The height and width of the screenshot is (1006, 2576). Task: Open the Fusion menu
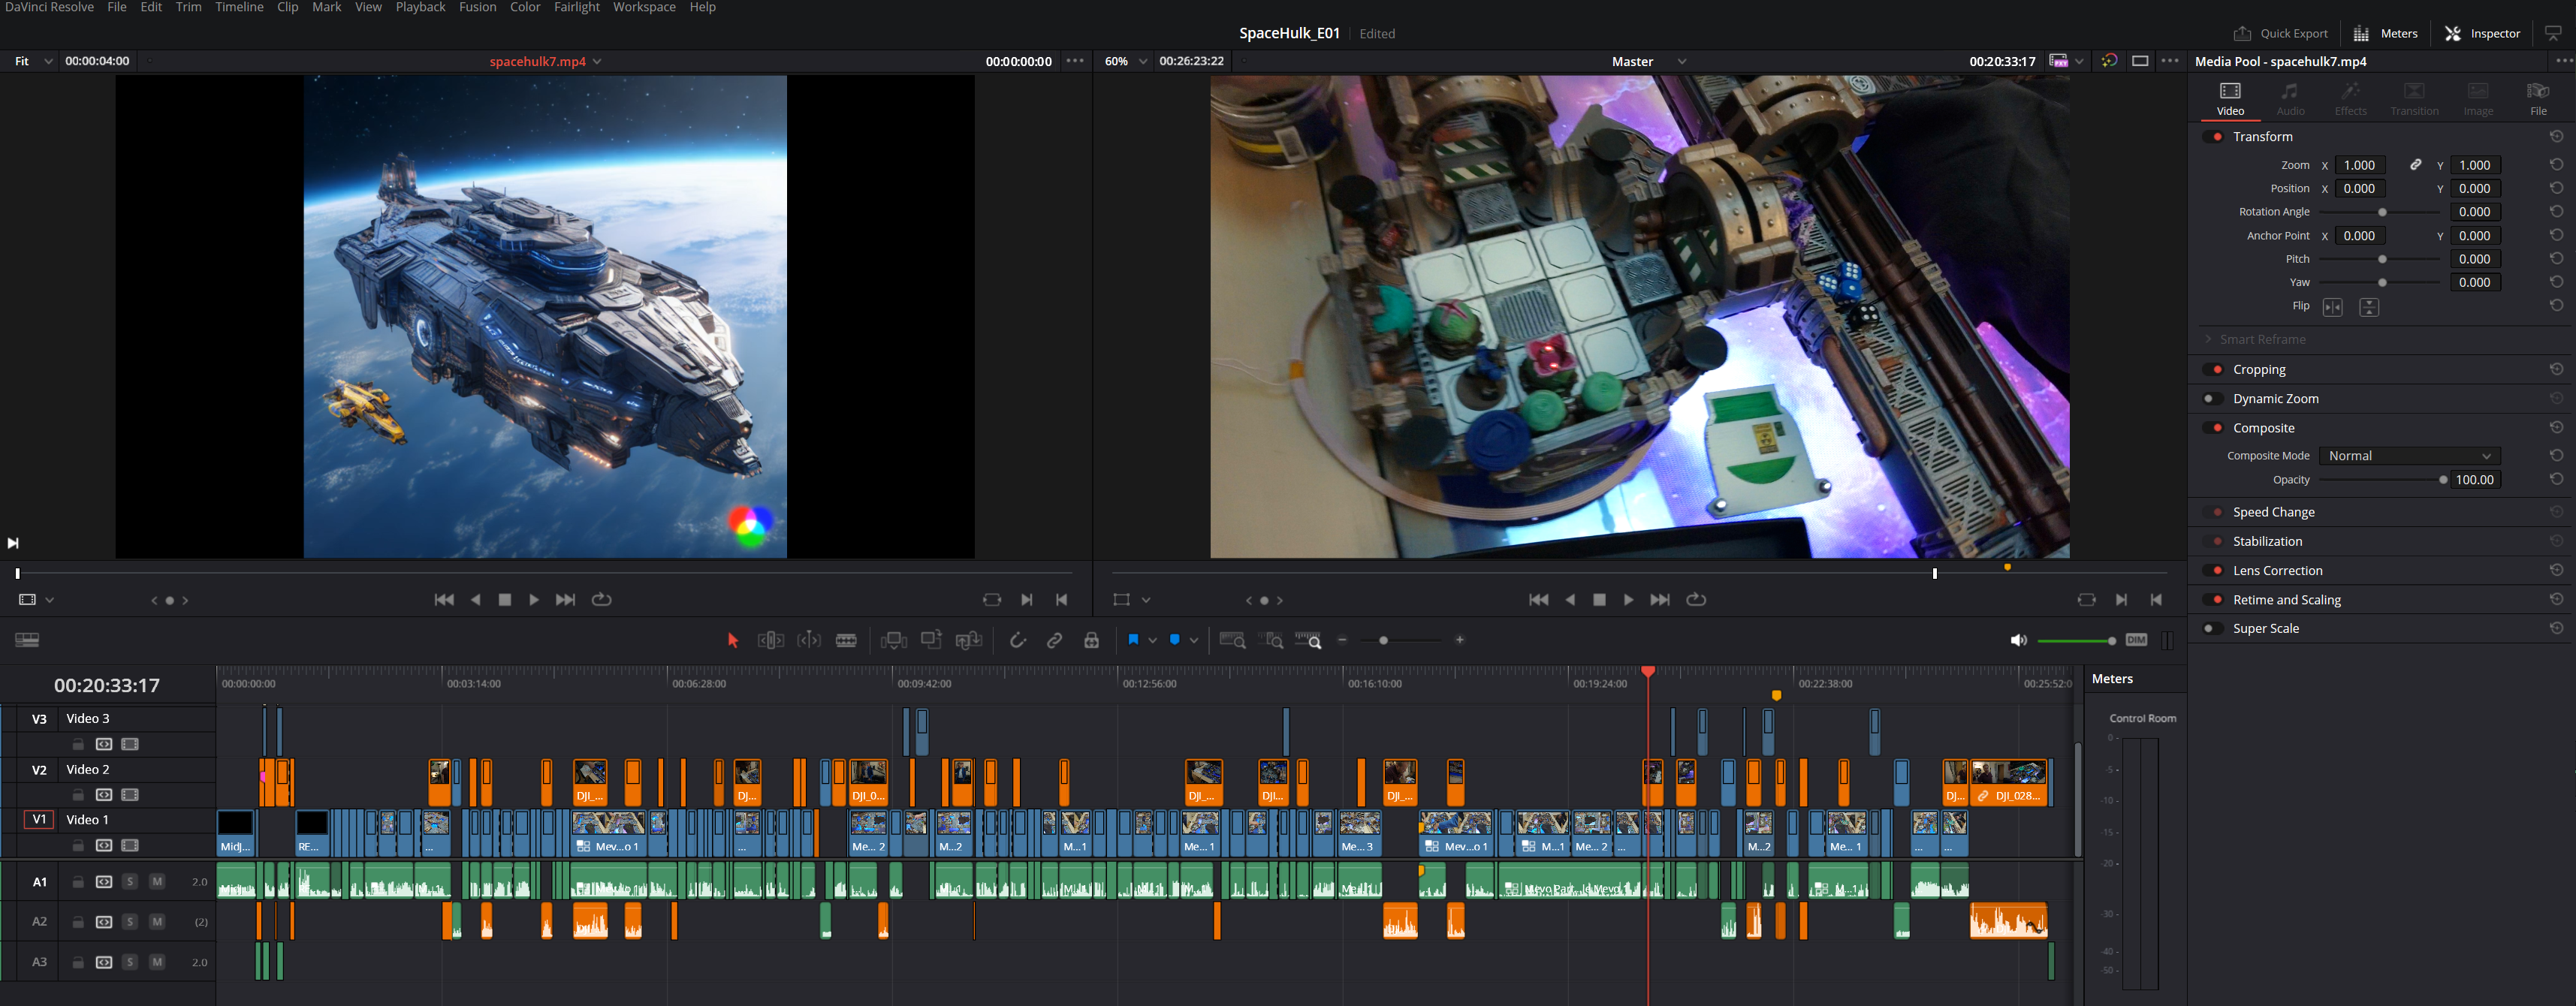pos(477,7)
